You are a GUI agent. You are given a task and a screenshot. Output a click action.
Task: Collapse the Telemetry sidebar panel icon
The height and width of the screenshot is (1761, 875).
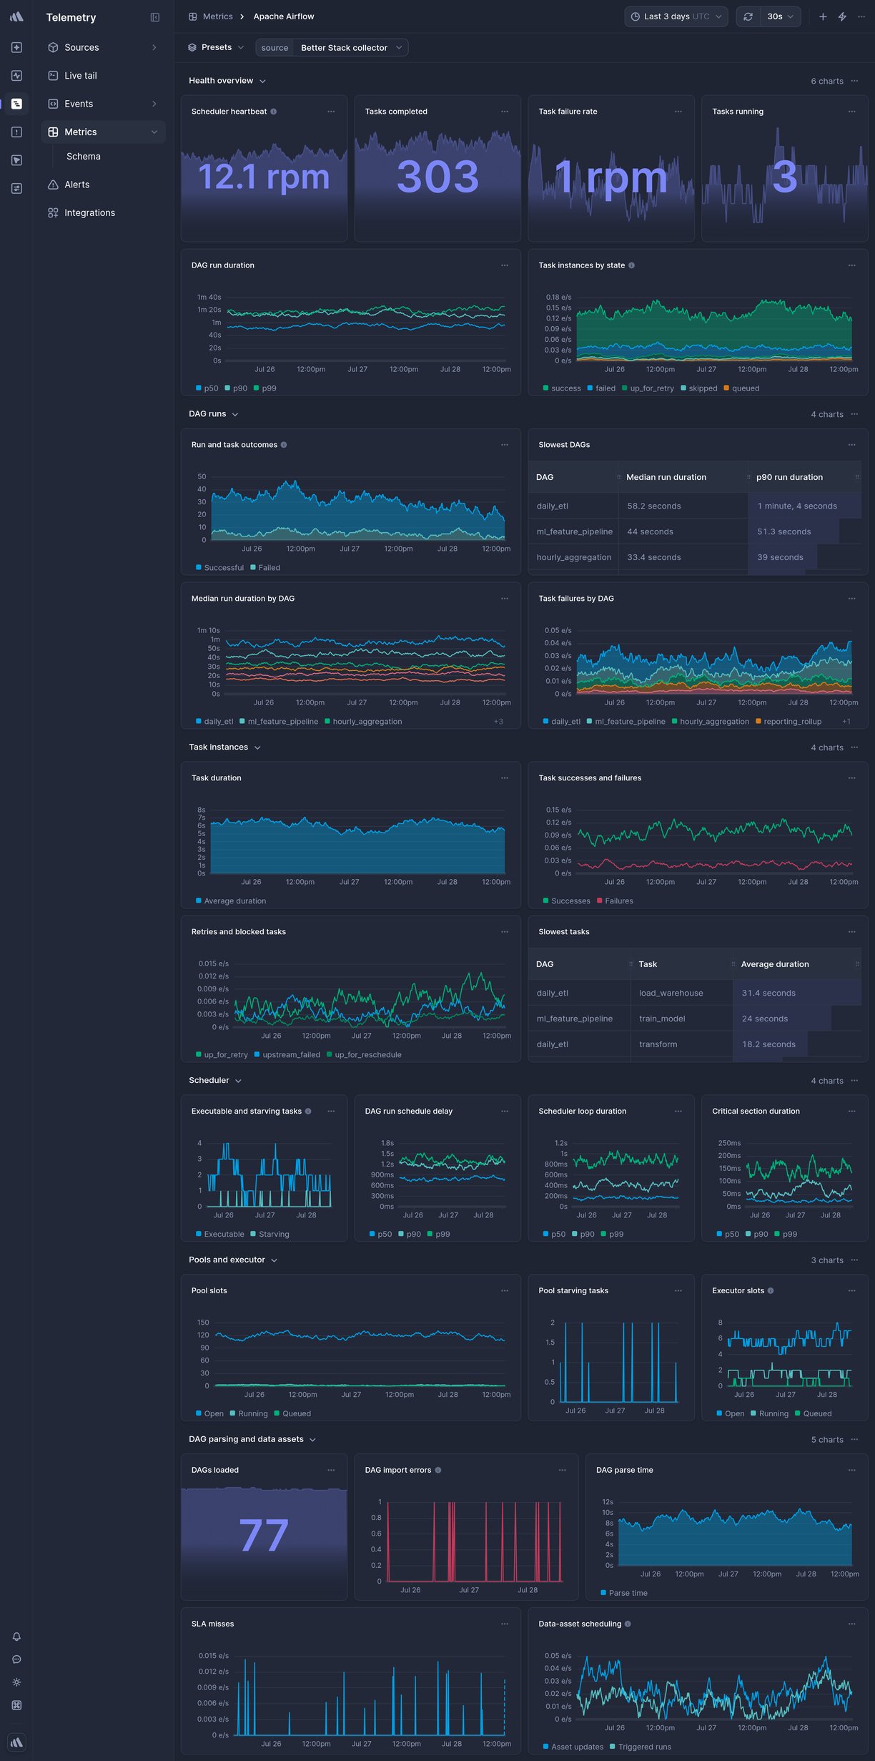pyautogui.click(x=155, y=17)
